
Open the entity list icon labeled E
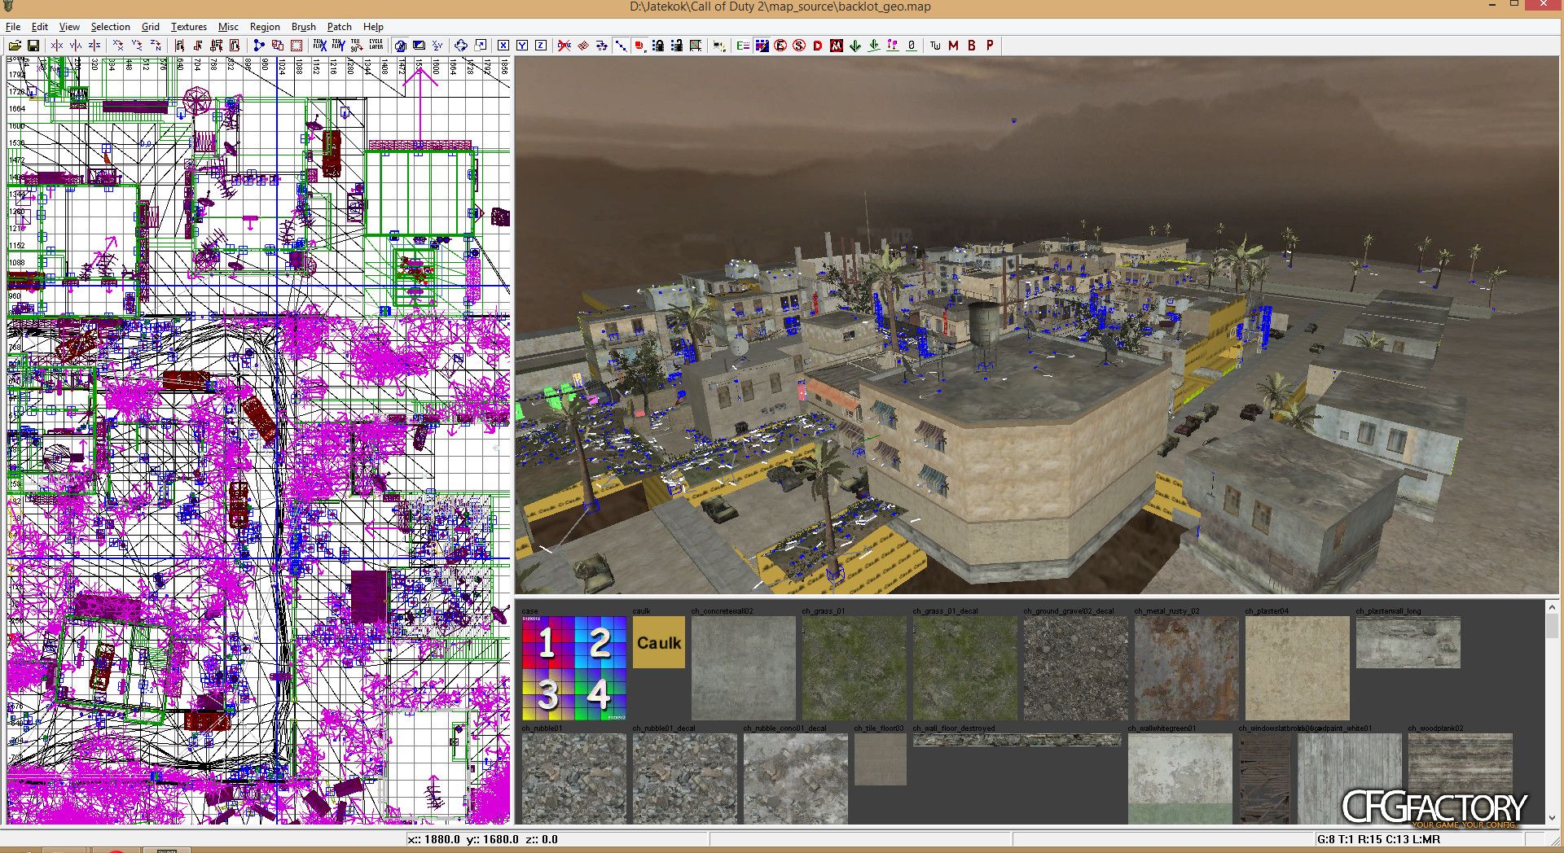tap(743, 46)
